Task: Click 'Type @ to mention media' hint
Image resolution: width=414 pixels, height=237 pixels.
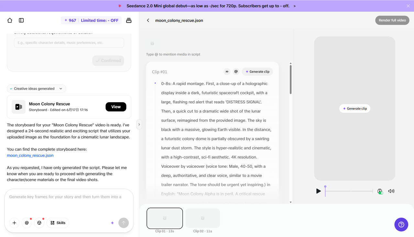Action: click(173, 54)
